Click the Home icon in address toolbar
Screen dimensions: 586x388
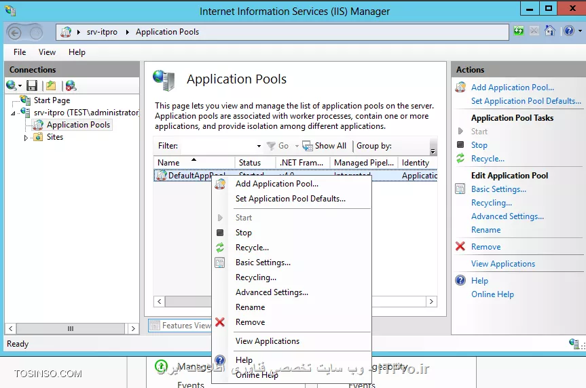(550, 31)
